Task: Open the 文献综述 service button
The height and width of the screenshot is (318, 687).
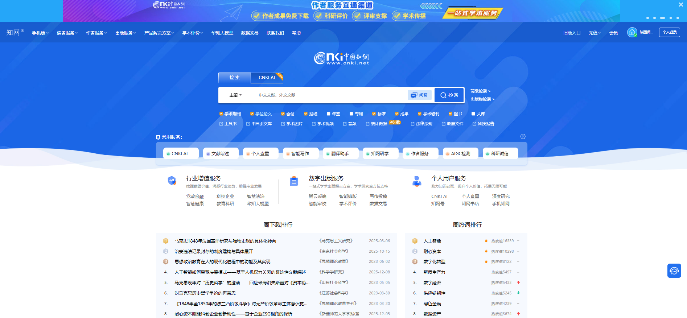Action: coord(221,153)
